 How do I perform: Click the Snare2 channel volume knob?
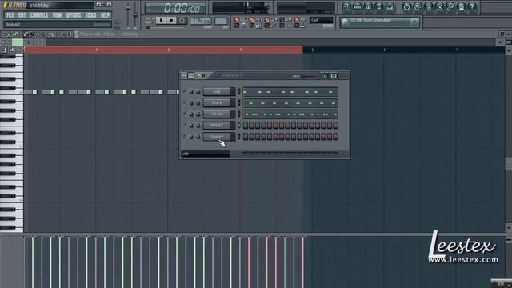click(x=198, y=137)
